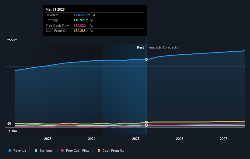This screenshot has height=159, width=250.
Task: Click the 'Free Cash Flow' tooltip row label
Action: pos(57,25)
